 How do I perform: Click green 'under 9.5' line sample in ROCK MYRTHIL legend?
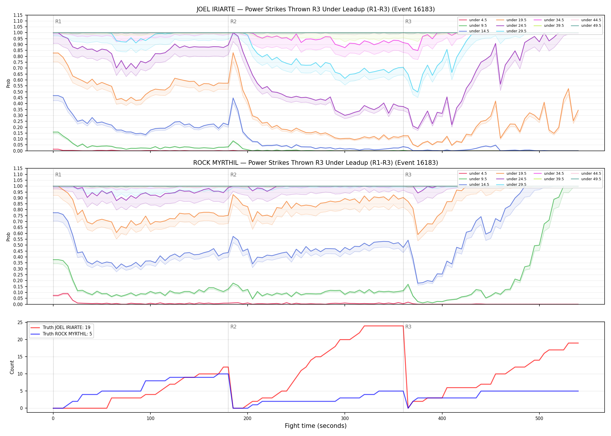463,179
